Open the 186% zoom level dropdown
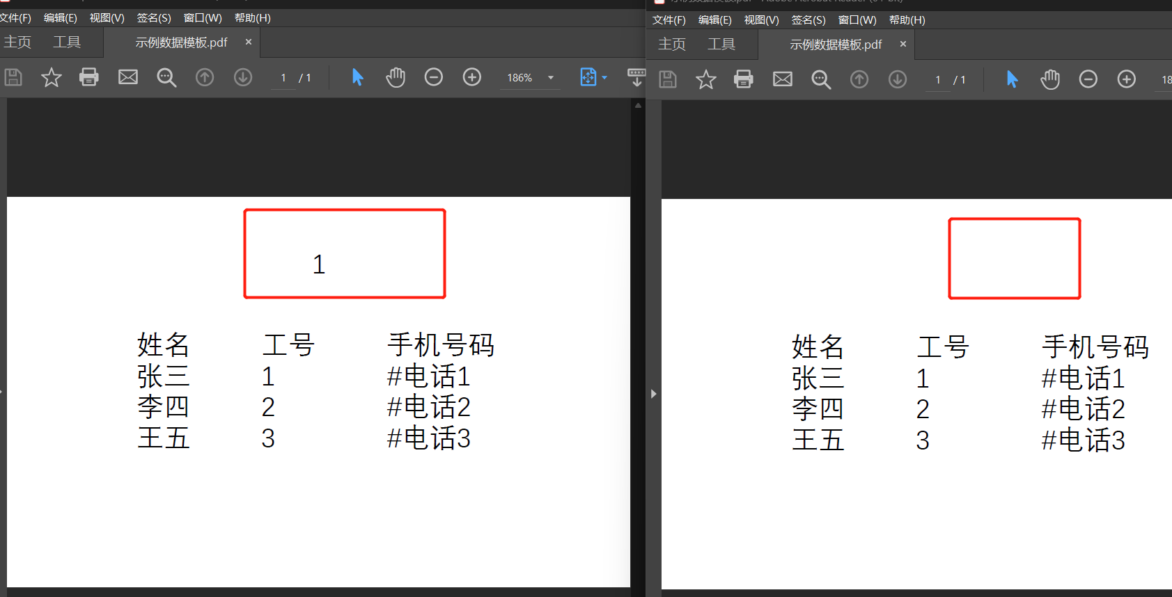The image size is (1172, 597). tap(550, 78)
